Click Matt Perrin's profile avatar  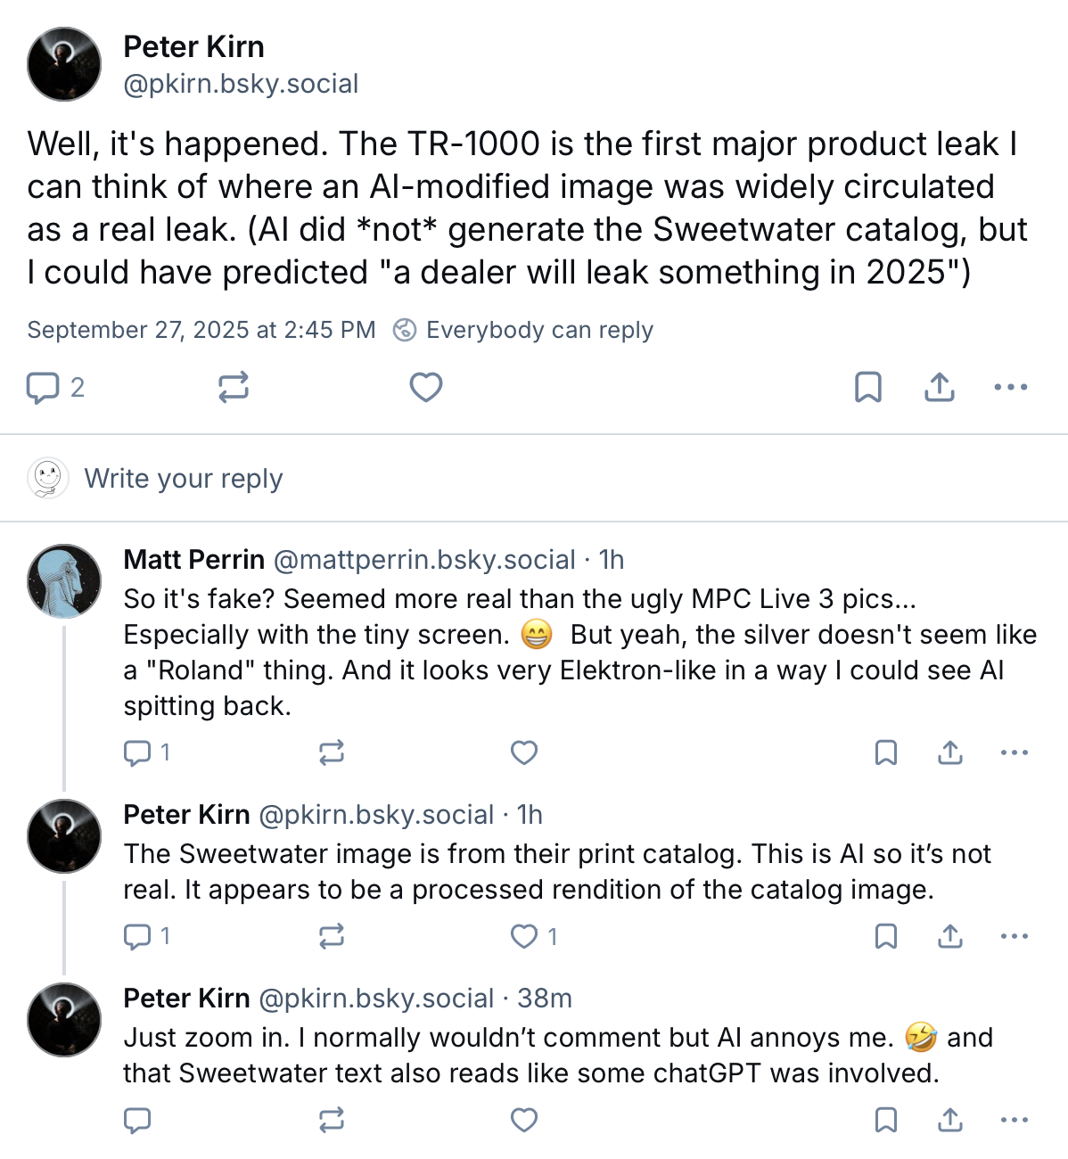[x=64, y=581]
